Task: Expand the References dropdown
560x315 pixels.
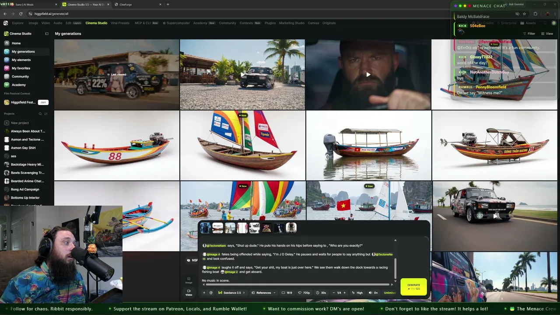Action: point(263,293)
